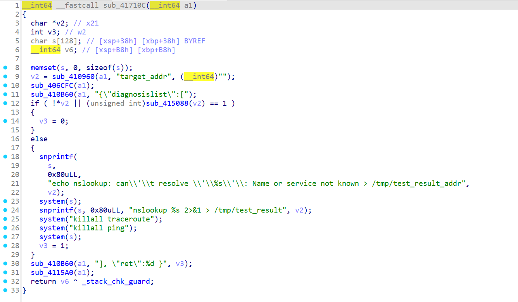Toggle breakpoint dot on closing brace line 33

coord(5,290)
